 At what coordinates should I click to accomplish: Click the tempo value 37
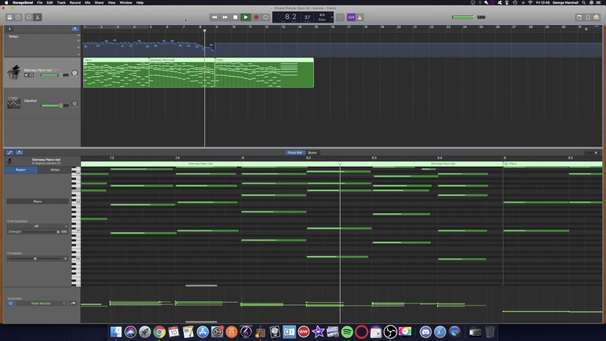click(307, 17)
